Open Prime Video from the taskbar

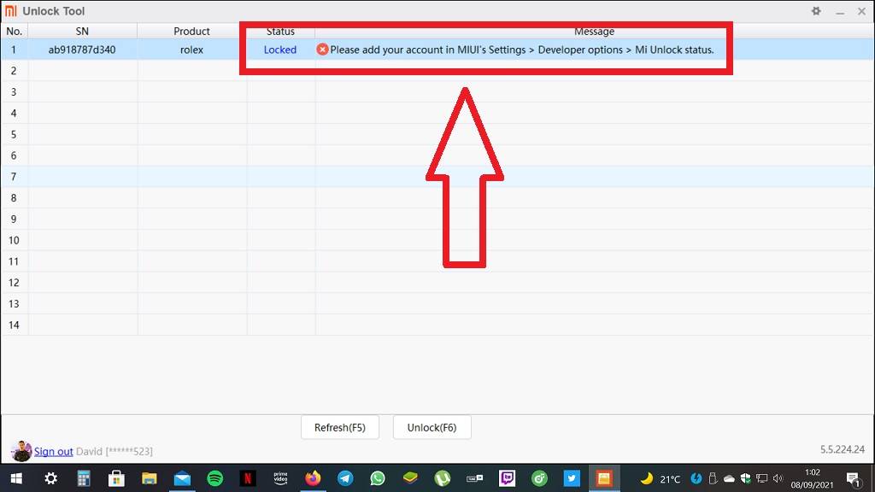point(280,478)
